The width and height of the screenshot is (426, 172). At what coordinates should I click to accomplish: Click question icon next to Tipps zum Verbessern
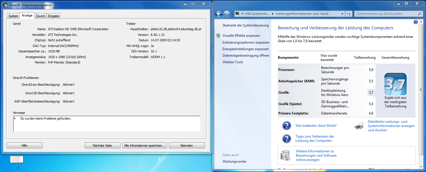coord(286,138)
